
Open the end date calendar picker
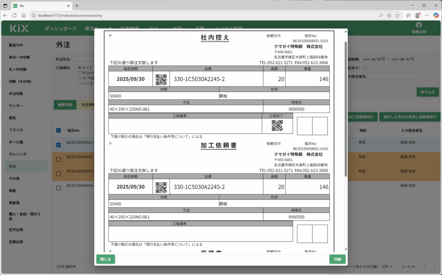tap(413, 59)
